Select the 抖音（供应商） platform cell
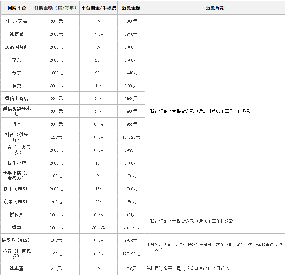The height and width of the screenshot is (275, 286). pyautogui.click(x=16, y=137)
